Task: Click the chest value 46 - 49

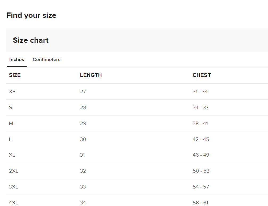Action: coord(201,155)
